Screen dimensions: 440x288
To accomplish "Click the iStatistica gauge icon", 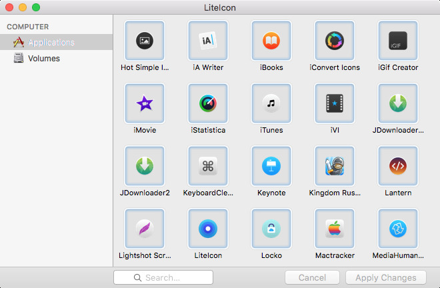I will tap(208, 103).
